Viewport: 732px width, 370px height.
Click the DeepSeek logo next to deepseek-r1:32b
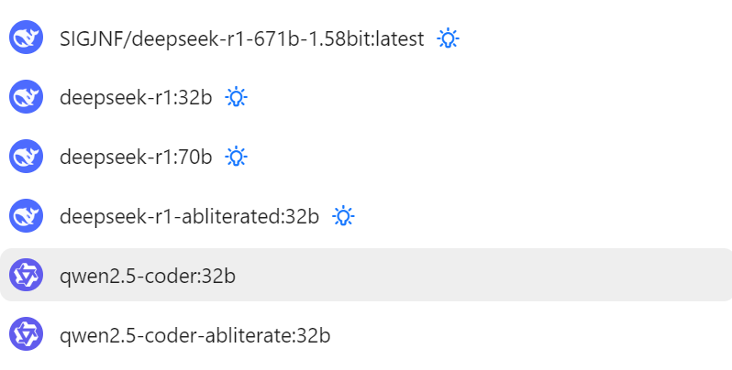26,97
